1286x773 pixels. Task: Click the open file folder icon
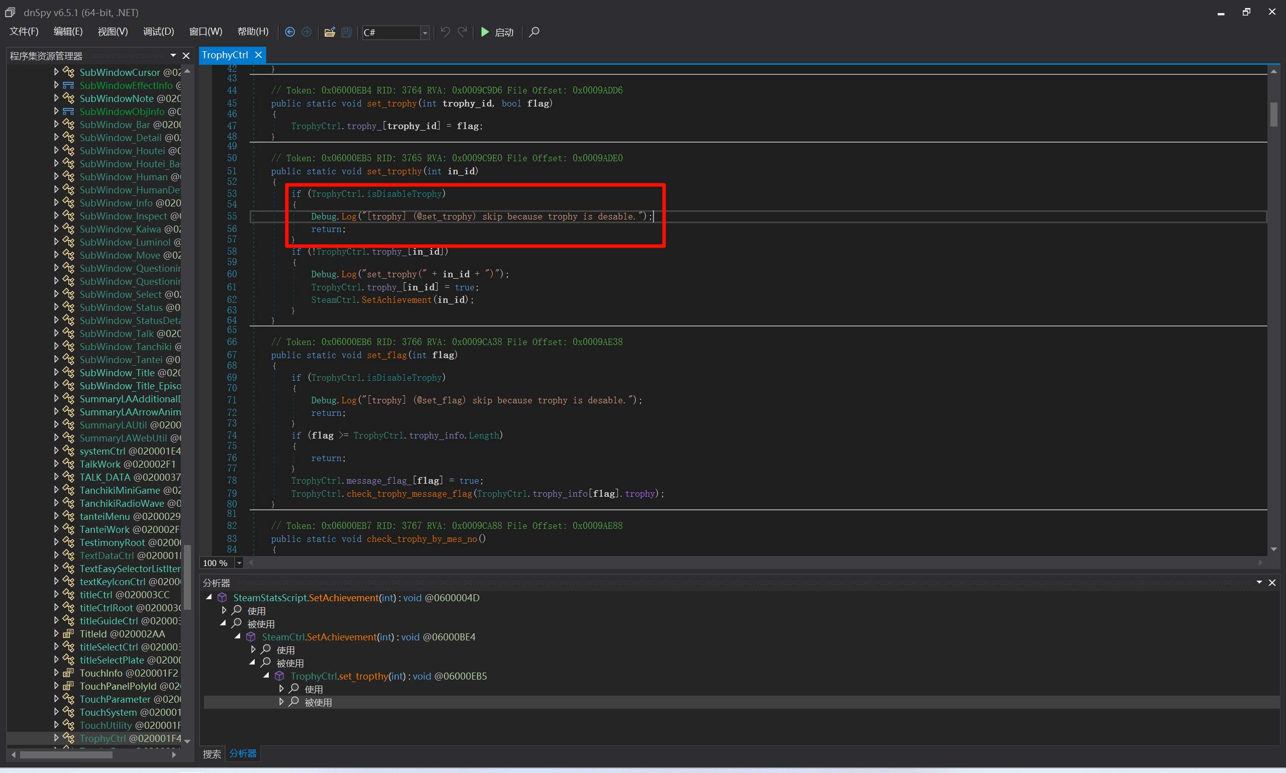click(x=329, y=32)
